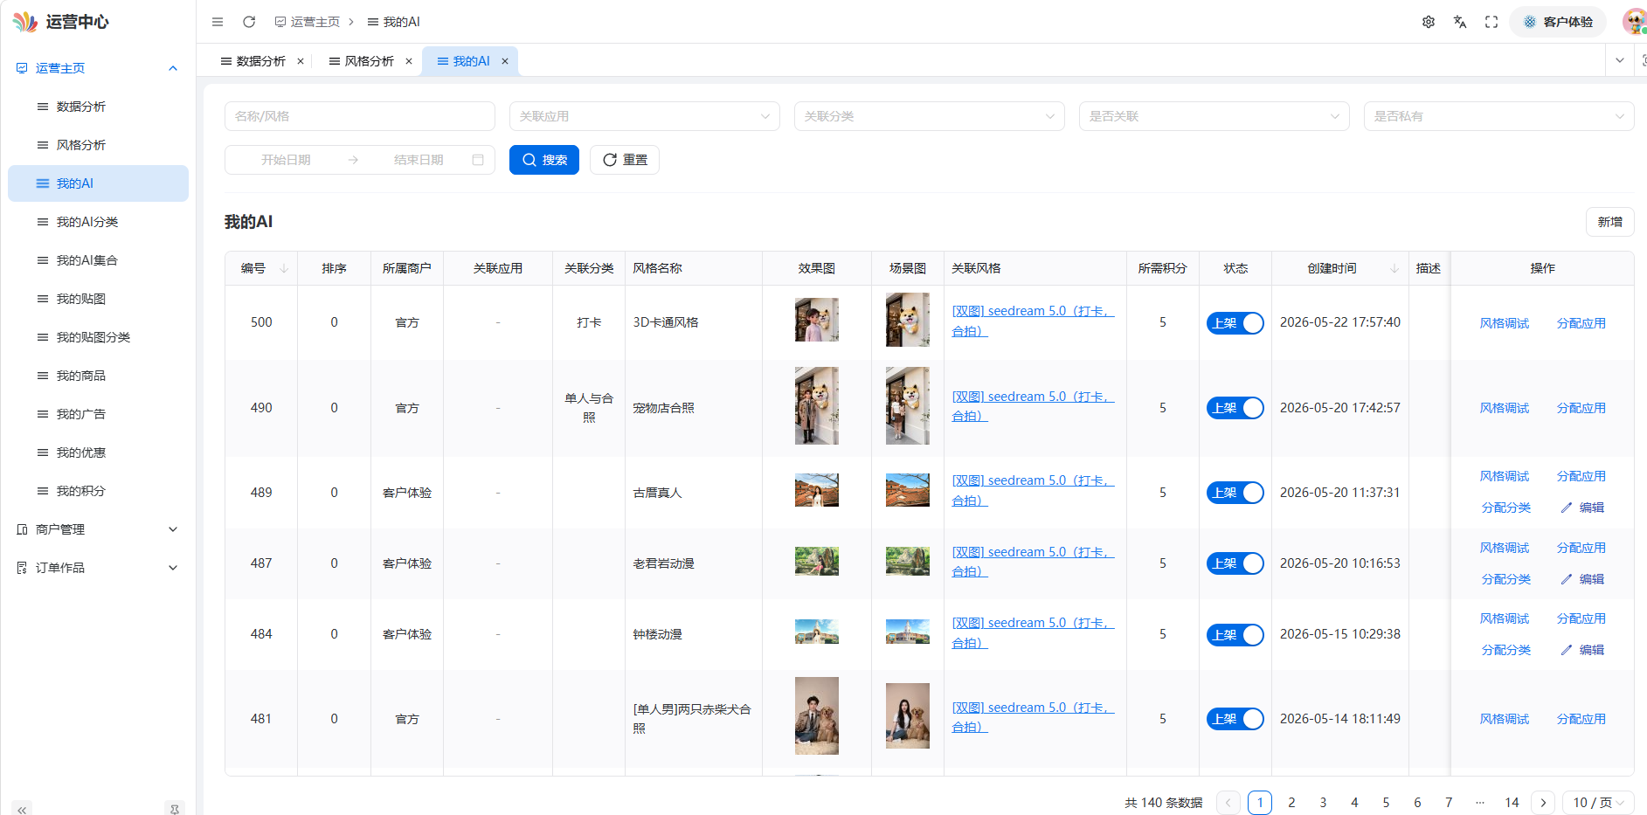This screenshot has height=815, width=1647.
Task: Click 风格调试 link for item 500
Action: coord(1505,323)
